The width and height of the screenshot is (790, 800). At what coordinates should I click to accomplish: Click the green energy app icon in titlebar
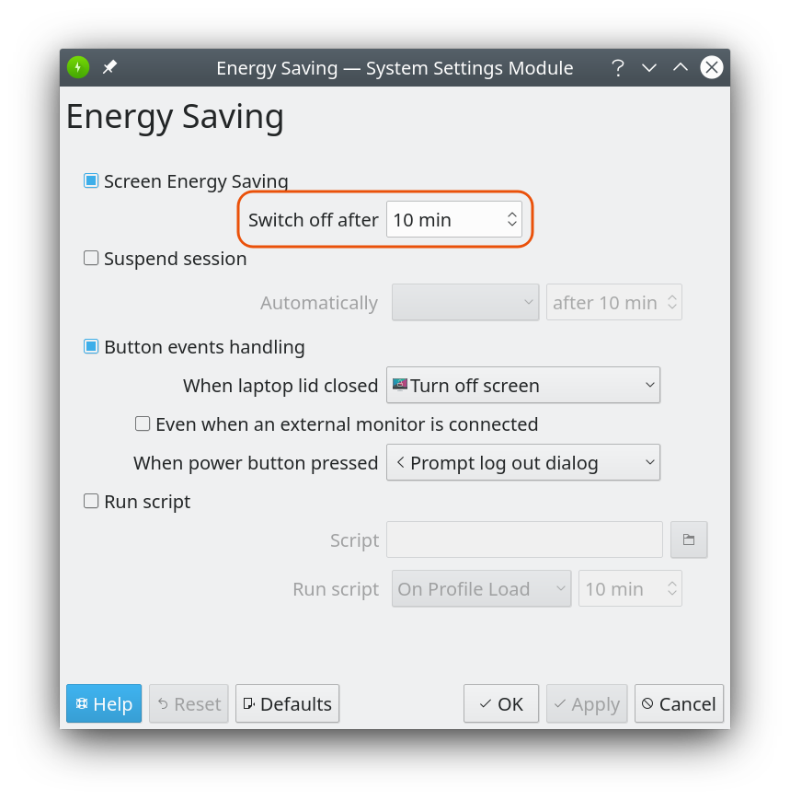(x=78, y=67)
